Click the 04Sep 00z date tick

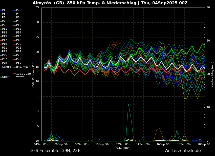click(x=41, y=144)
